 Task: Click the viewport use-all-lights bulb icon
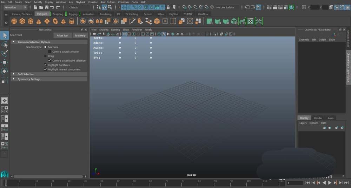point(182,34)
